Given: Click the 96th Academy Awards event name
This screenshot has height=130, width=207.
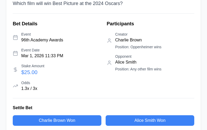Looking at the screenshot, I should (x=42, y=40).
